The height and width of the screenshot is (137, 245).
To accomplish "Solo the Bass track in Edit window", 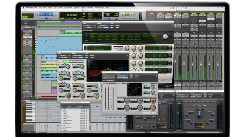I will pyautogui.click(x=29, y=58).
